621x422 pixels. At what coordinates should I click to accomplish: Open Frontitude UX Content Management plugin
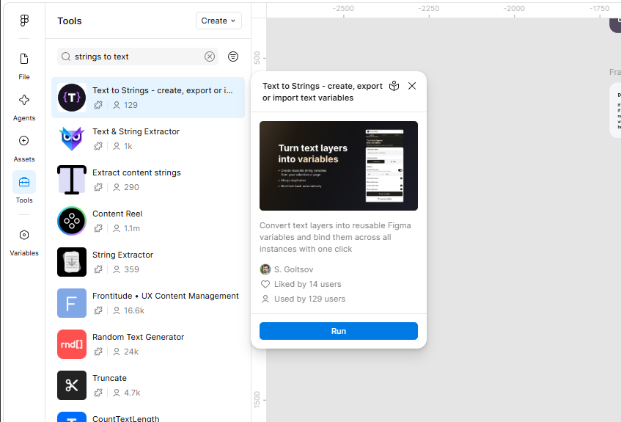[148, 303]
